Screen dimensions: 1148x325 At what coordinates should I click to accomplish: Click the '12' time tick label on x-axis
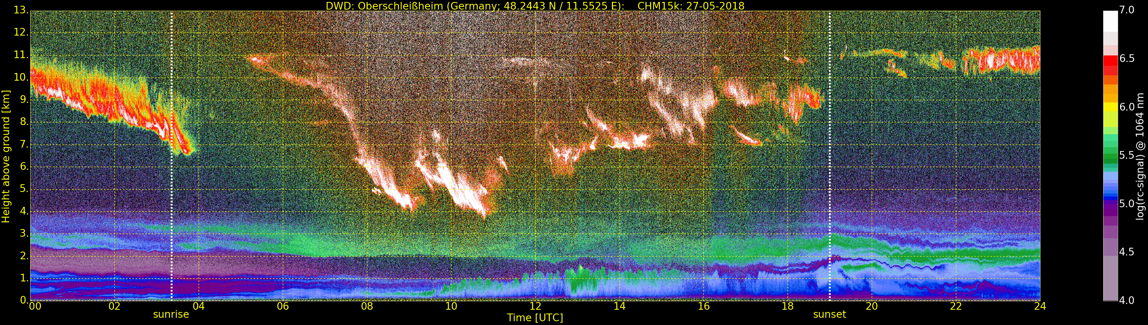tap(535, 306)
